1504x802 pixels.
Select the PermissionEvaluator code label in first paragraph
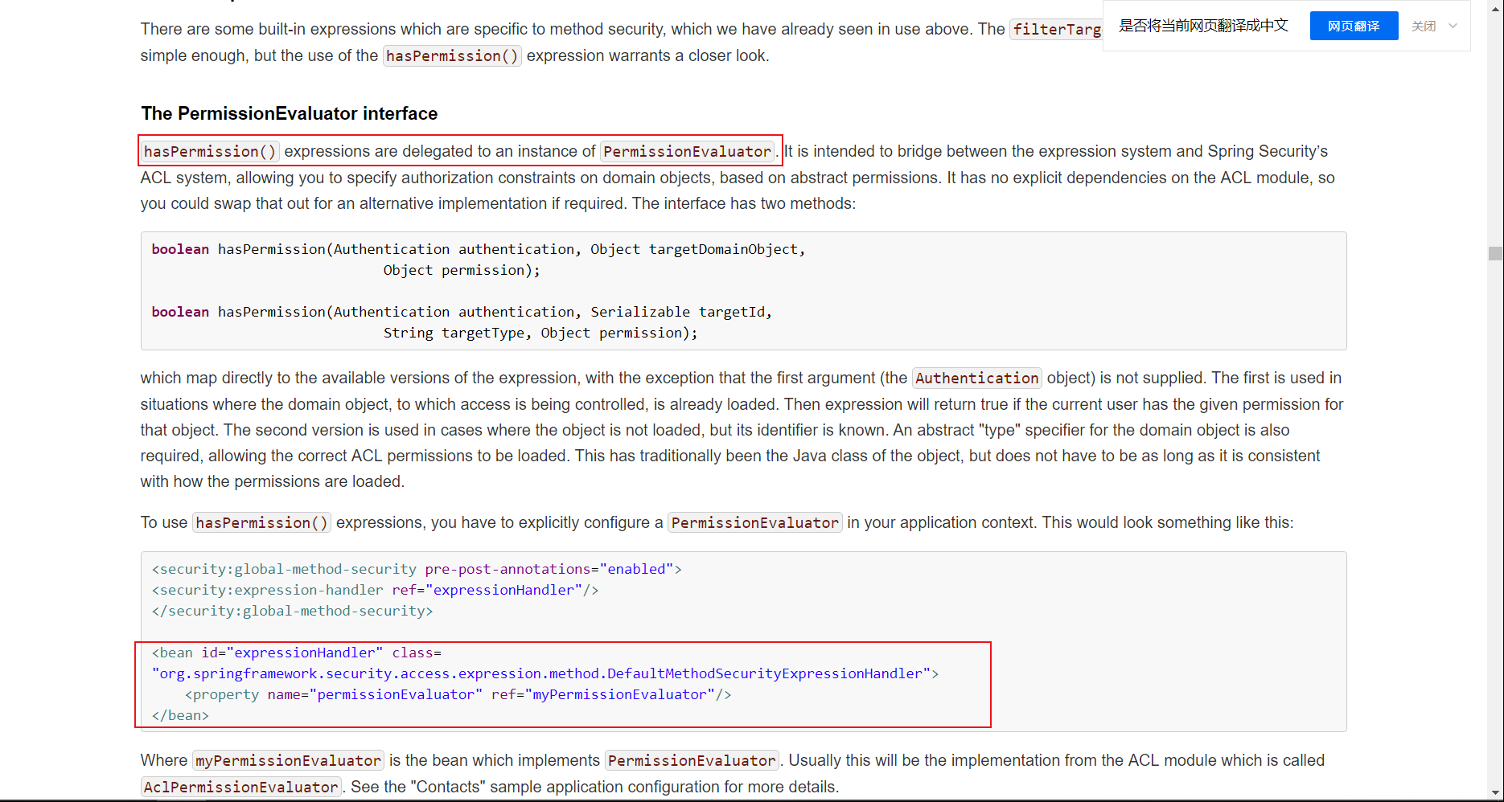[x=687, y=151]
